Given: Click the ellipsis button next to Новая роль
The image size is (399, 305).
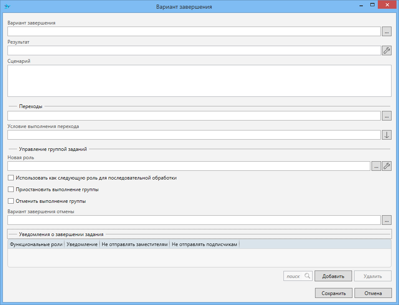Looking at the screenshot, I should pos(376,166).
